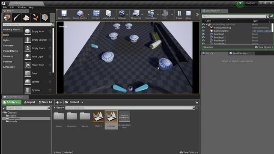Open the Window menu
The image size is (274, 154).
(21, 7)
